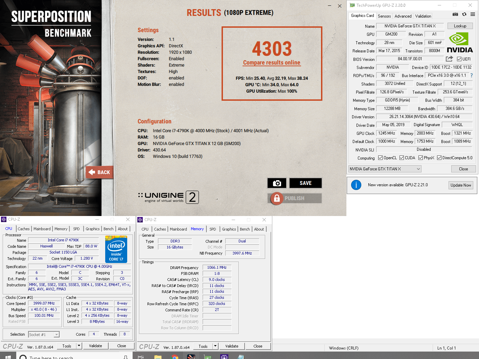The height and width of the screenshot is (359, 479).
Task: Click the DRAM Frequency value 1066.1 MHz
Action: point(217,267)
